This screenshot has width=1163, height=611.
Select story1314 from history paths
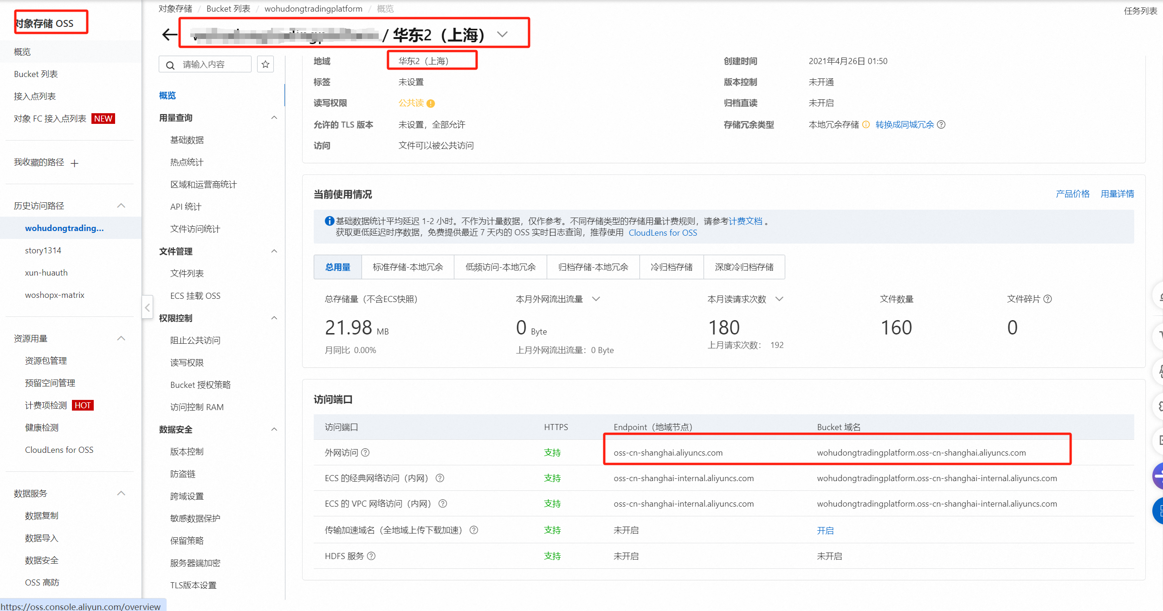click(x=43, y=251)
